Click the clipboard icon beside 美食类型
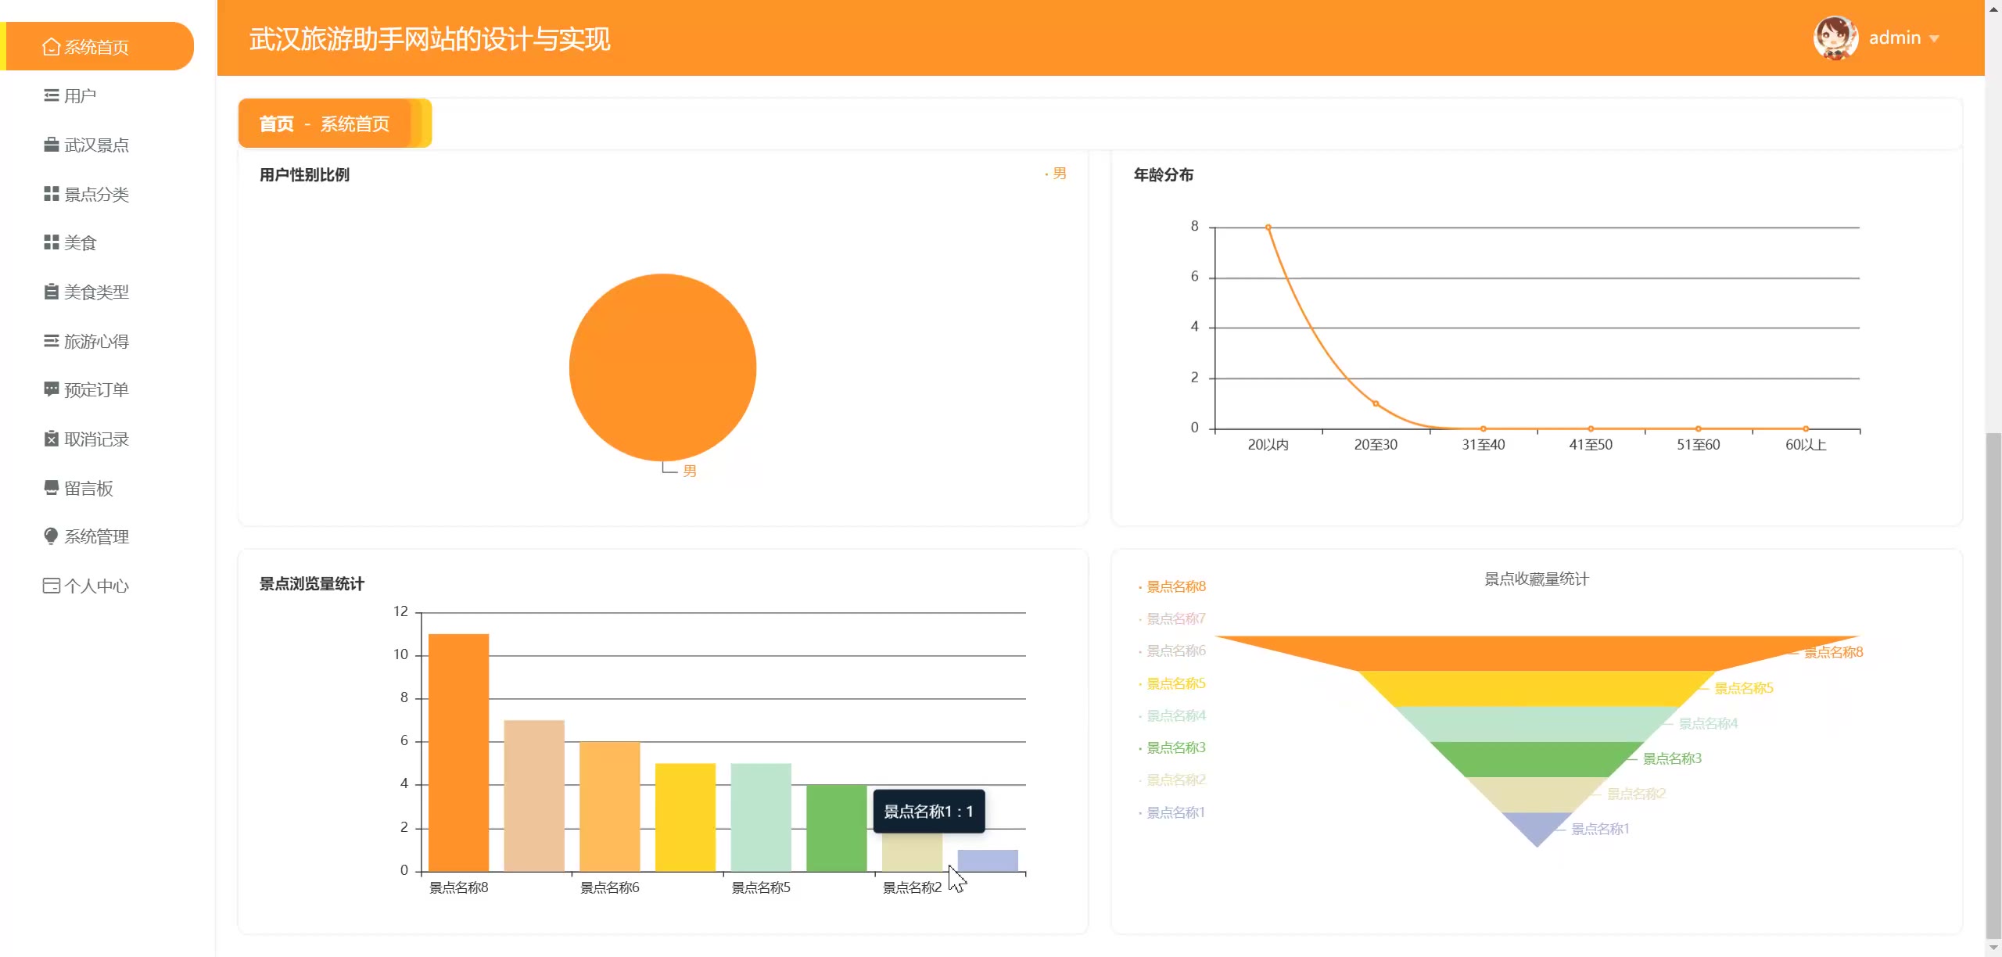This screenshot has height=957, width=2002. point(51,292)
